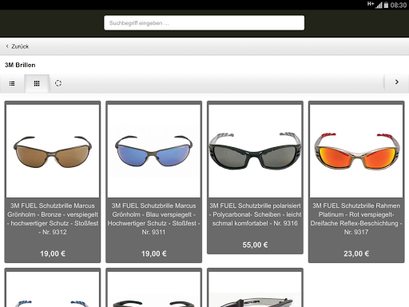
Task: Open the blue mirrored glasses image
Action: pos(154,151)
